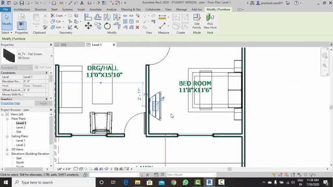Viewport: 333px width, 187px height.
Task: Click the Match Type Properties brush icon
Action: click(45, 27)
